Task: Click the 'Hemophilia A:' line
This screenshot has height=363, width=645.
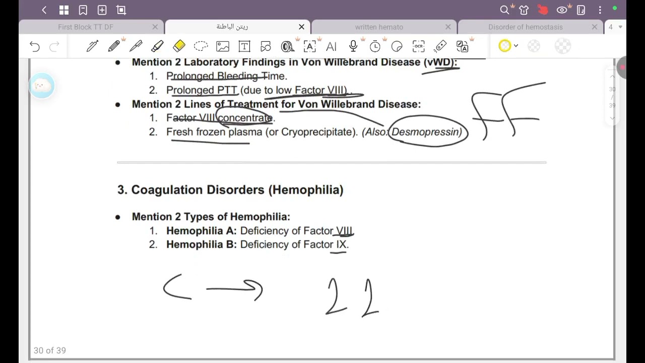Action: [260, 231]
